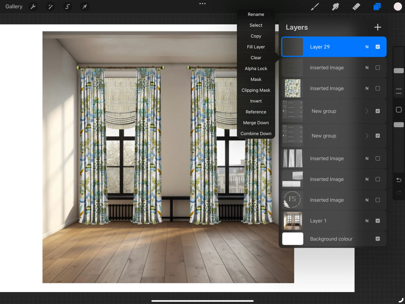
Task: Tap the curved icon in bottom-right corner
Action: (x=401, y=300)
